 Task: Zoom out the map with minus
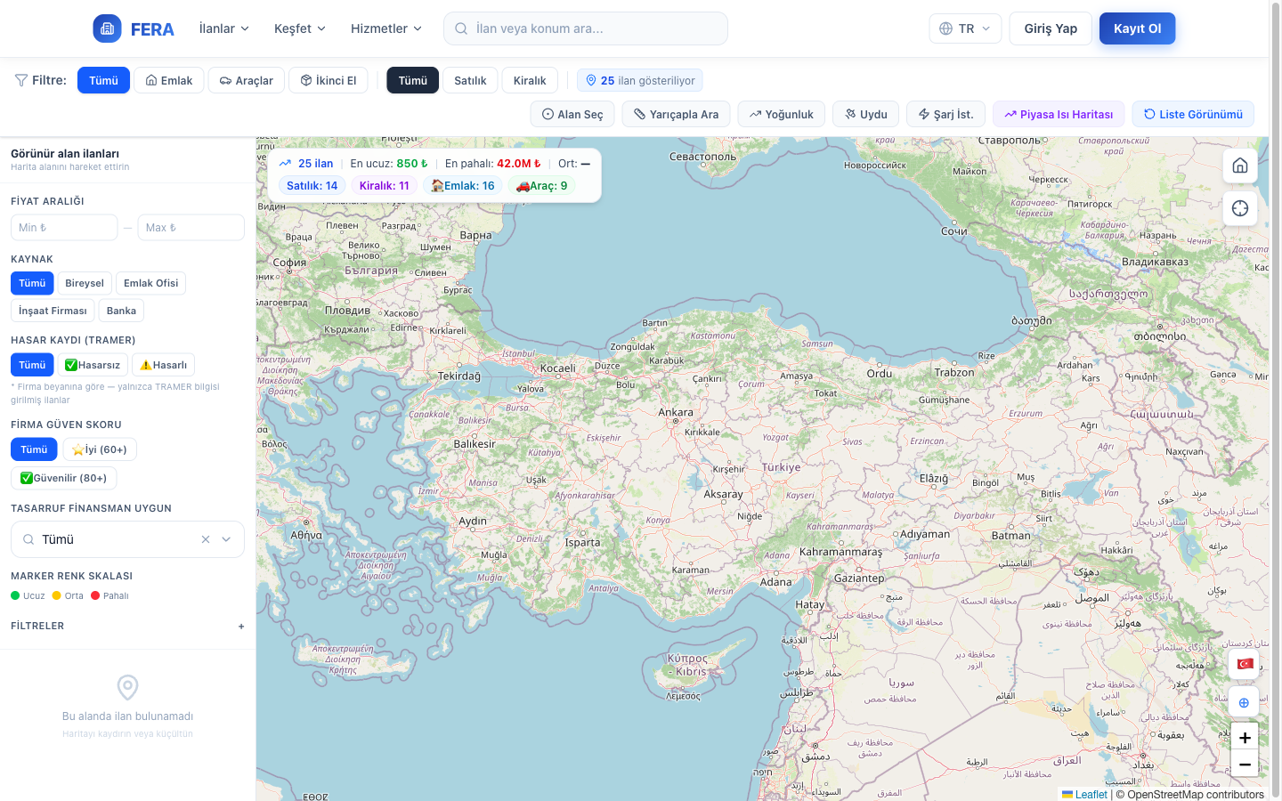click(x=1245, y=764)
